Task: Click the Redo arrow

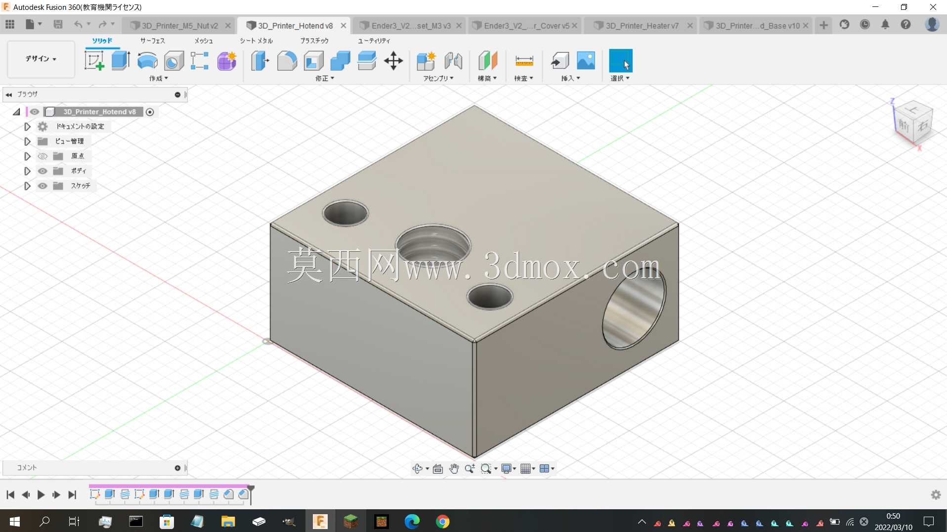Action: pyautogui.click(x=102, y=24)
